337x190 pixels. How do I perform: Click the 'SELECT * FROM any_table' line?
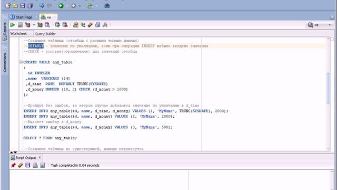(x=50, y=138)
